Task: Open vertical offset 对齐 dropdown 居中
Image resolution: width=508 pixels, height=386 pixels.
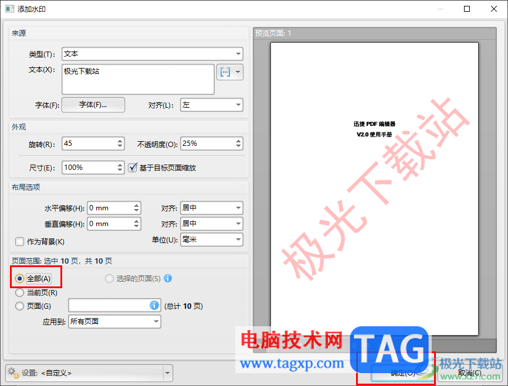Action: 212,224
